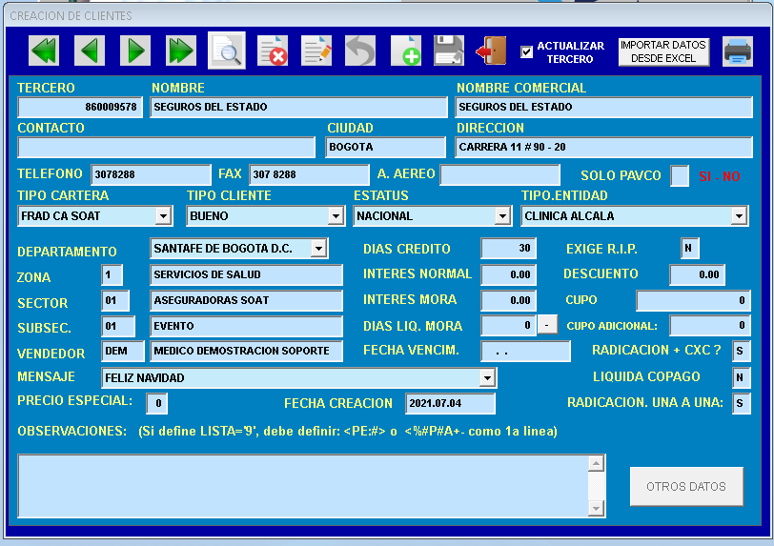
Task: Focus the Ciudad field showing BOGOTA
Action: (x=385, y=147)
